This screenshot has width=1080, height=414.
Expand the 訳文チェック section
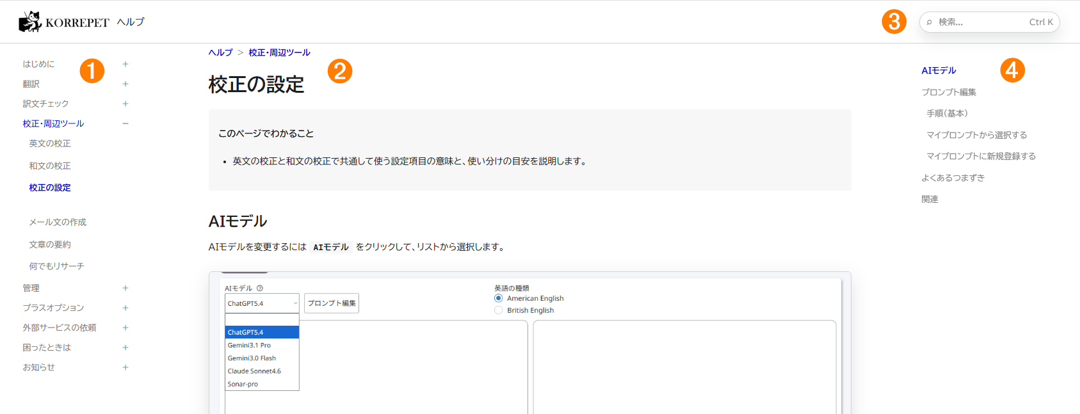tap(125, 104)
